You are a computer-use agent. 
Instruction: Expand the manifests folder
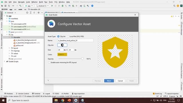[x=7, y=19]
